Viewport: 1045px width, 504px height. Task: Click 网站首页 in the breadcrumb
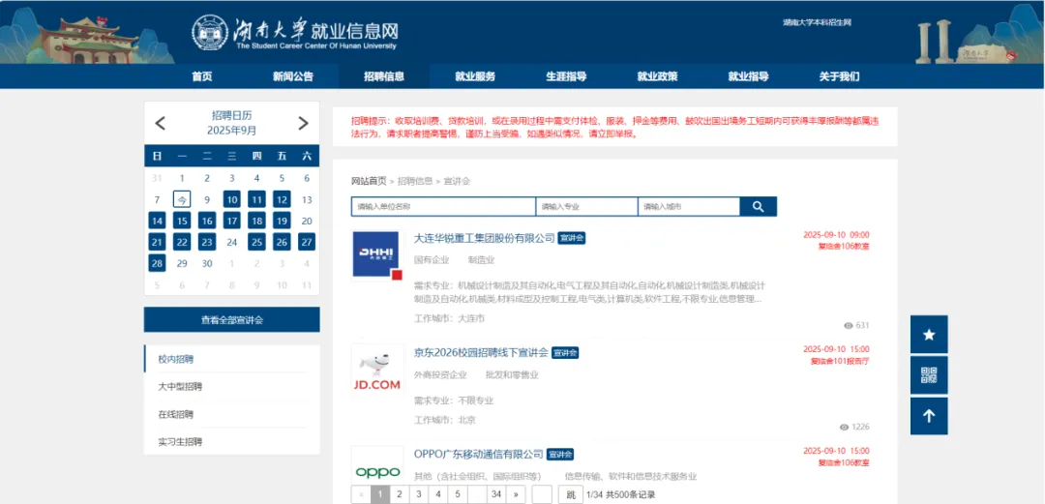coord(369,181)
